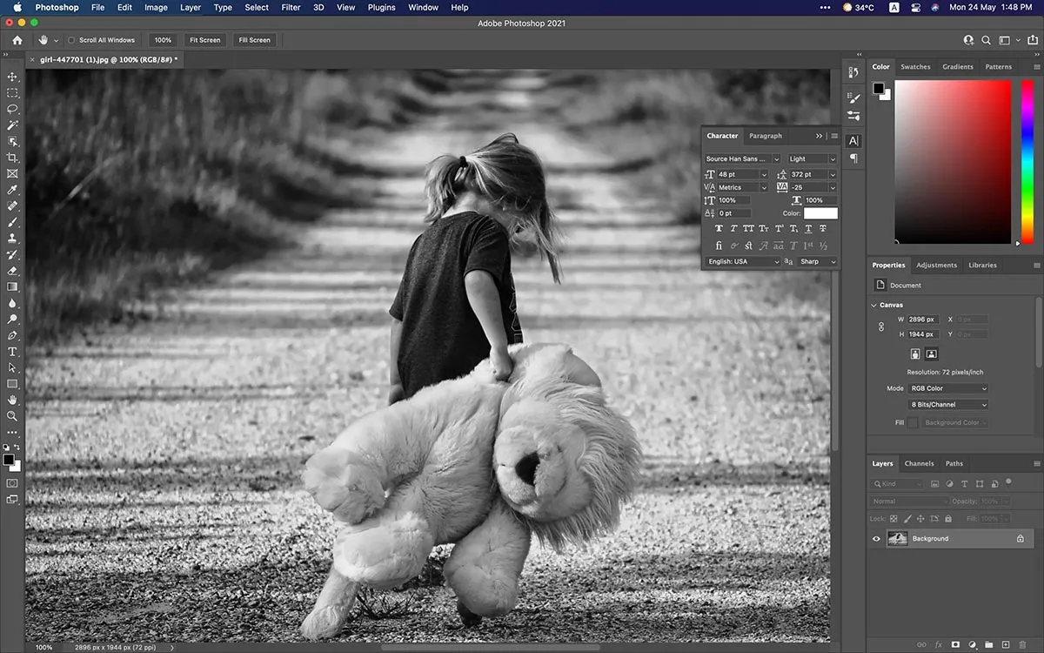Image resolution: width=1044 pixels, height=653 pixels.
Task: Set canvas to landscape orientation
Action: pos(932,353)
